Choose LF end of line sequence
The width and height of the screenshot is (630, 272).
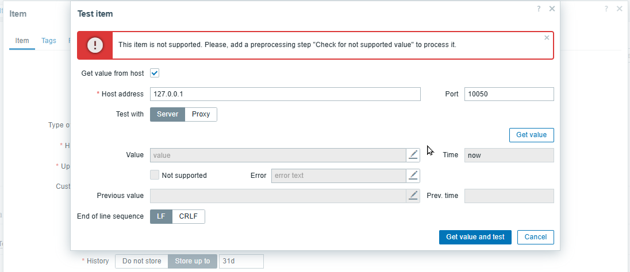coord(161,216)
